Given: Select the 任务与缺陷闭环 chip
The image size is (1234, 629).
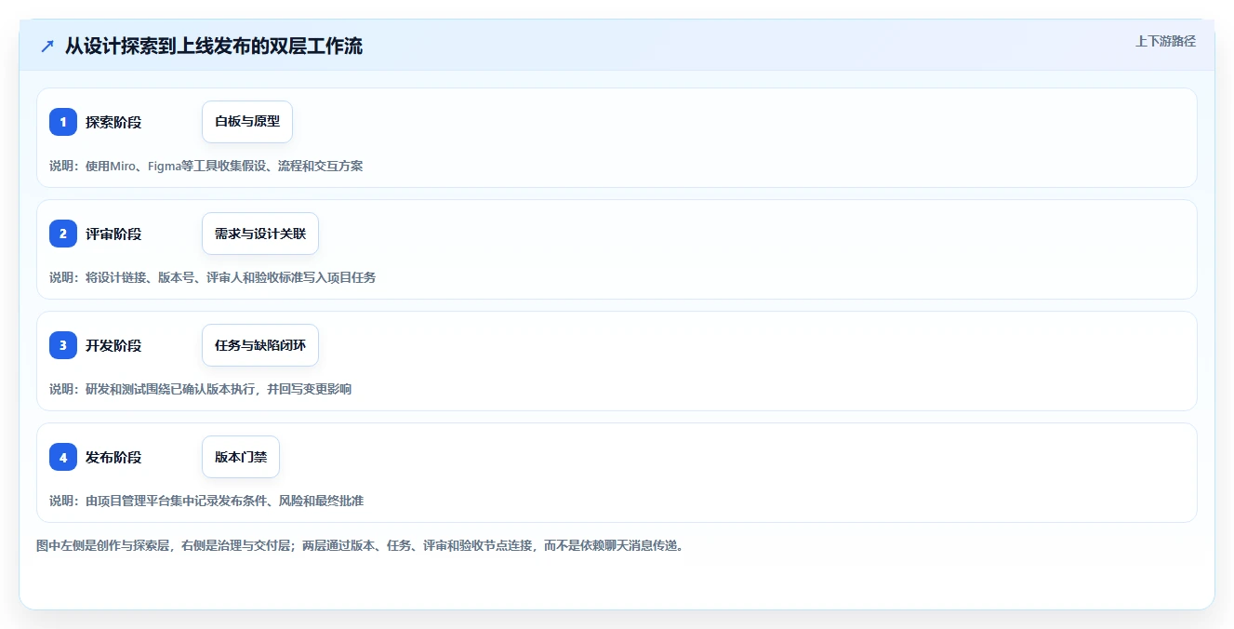Looking at the screenshot, I should coord(260,345).
